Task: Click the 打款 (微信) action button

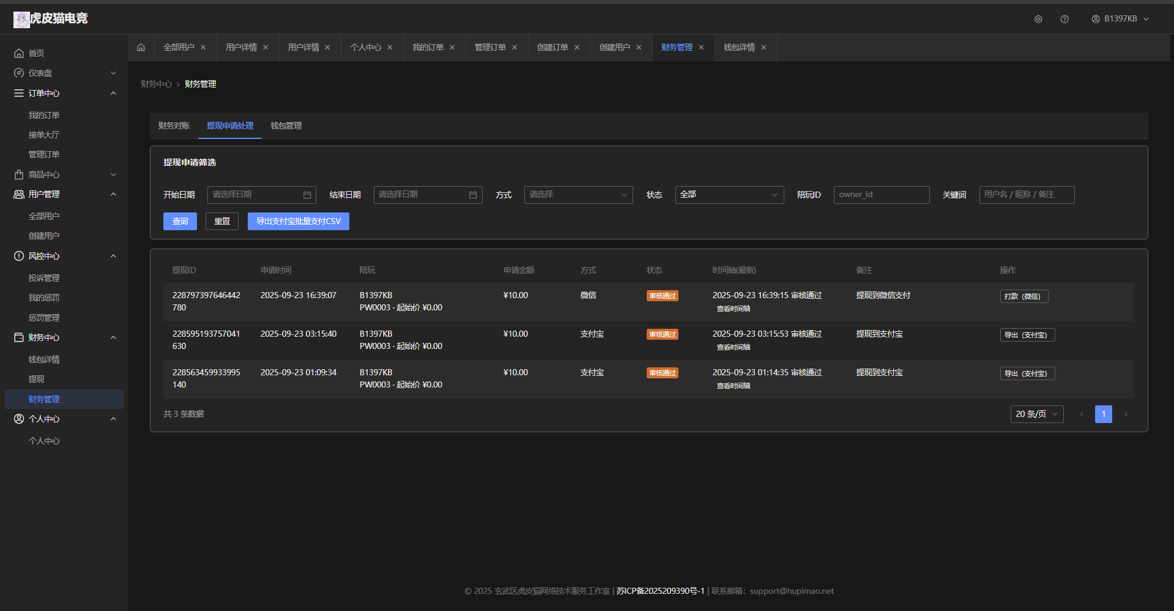Action: coord(1024,296)
